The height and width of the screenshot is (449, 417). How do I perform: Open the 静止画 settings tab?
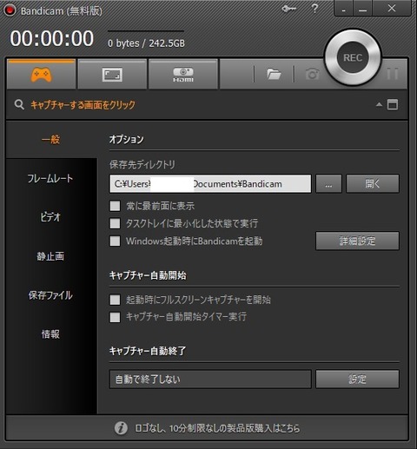click(x=50, y=256)
